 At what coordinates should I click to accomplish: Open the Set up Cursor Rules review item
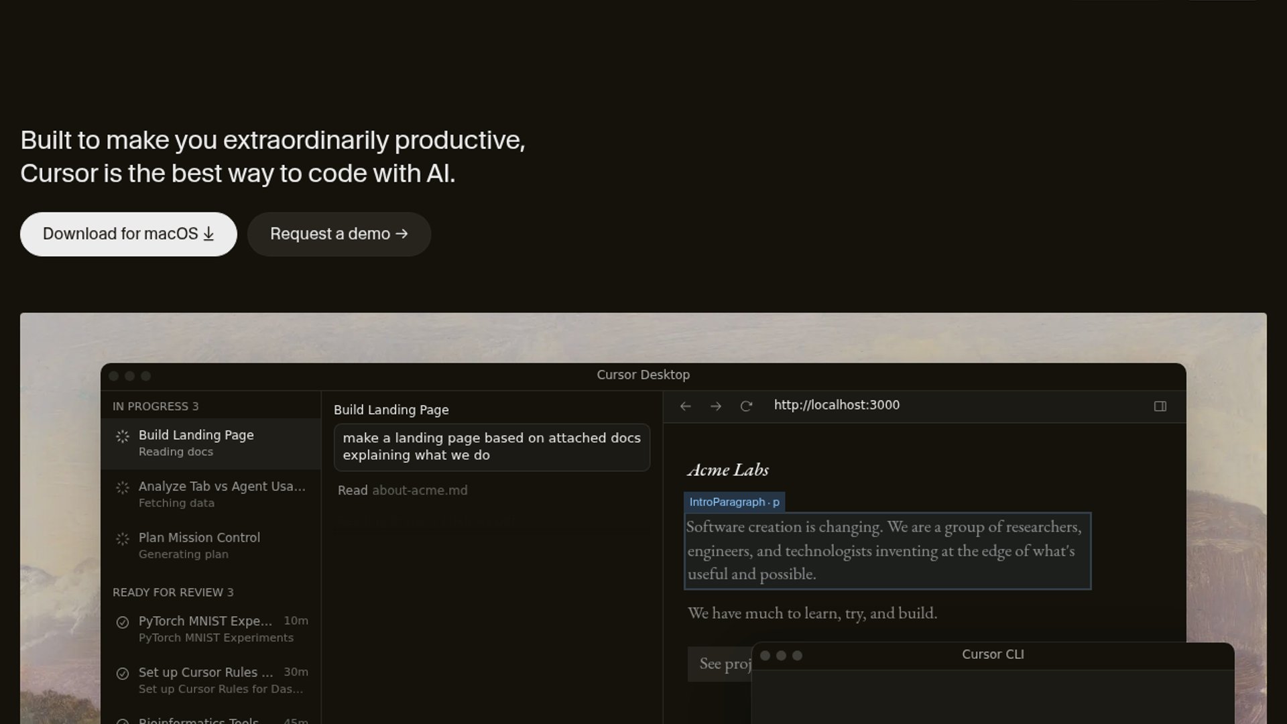tap(211, 680)
